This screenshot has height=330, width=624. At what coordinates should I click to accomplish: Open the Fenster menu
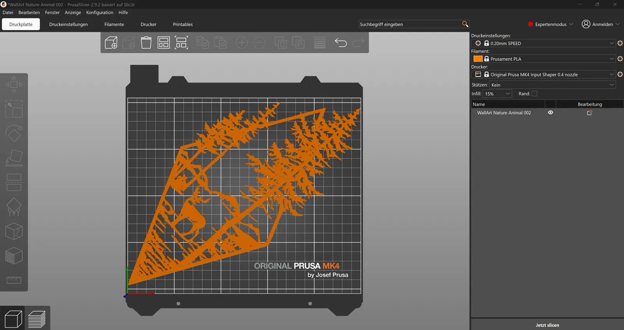click(52, 12)
